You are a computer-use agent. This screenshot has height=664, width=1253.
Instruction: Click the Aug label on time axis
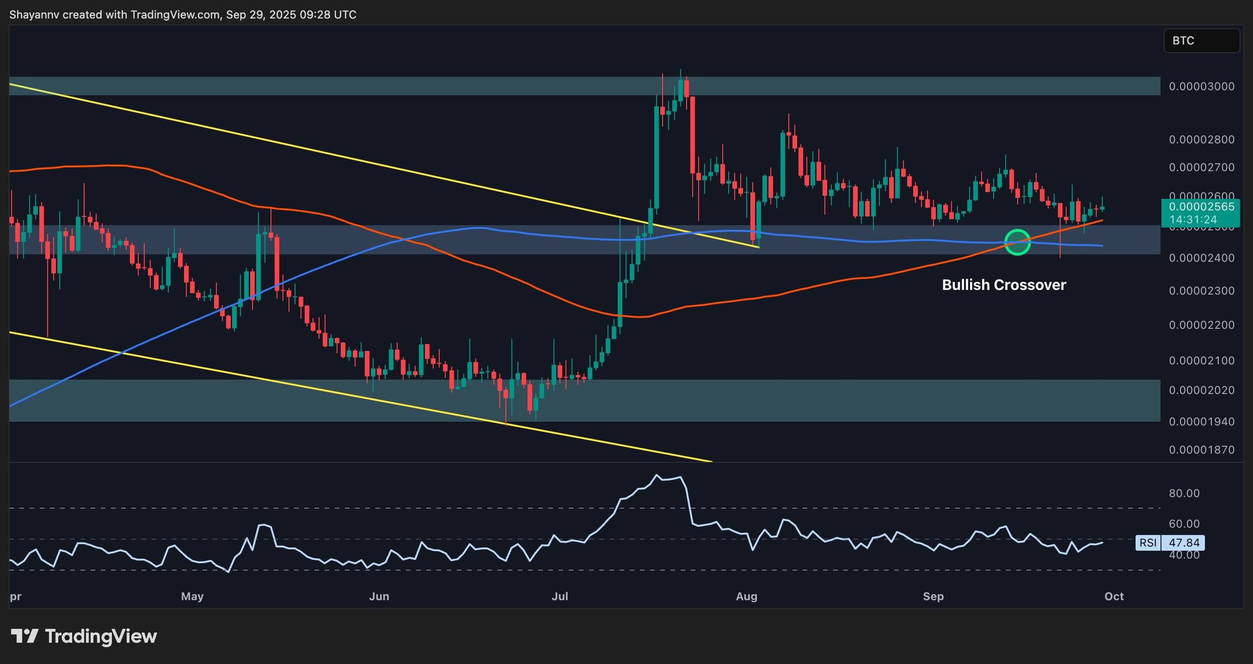[746, 596]
